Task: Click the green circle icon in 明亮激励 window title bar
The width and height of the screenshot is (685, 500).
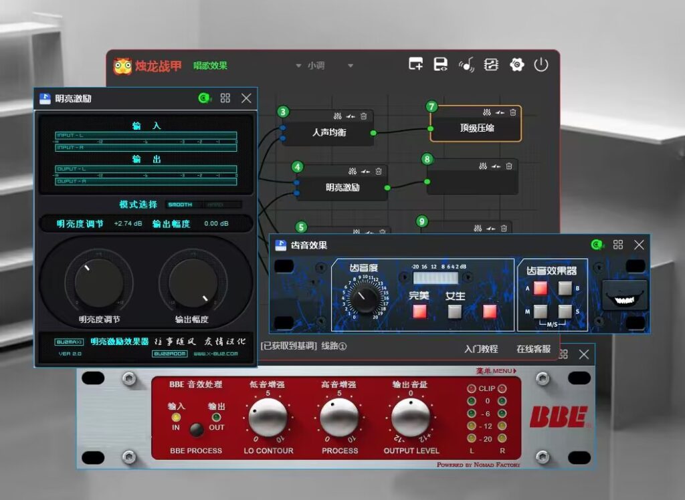Action: tap(204, 98)
